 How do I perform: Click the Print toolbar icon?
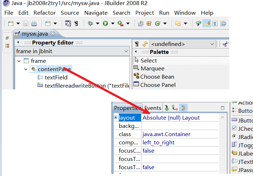(34, 23)
